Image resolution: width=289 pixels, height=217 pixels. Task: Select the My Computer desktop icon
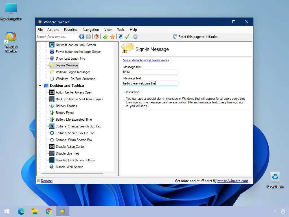[11, 12]
